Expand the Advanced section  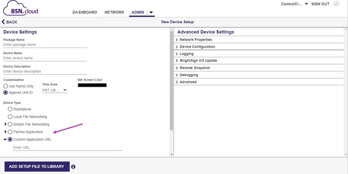(259, 82)
